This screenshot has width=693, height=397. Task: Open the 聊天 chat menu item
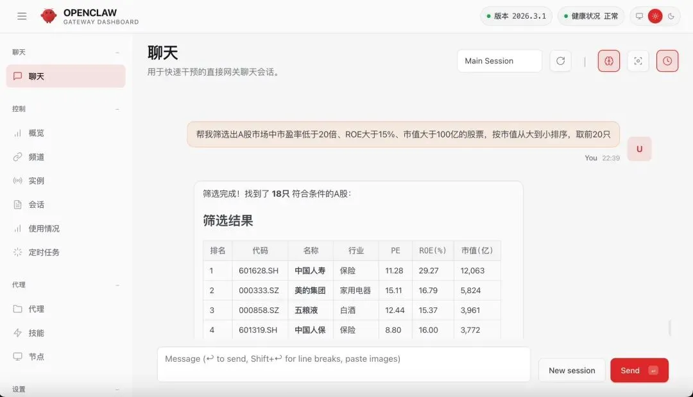pos(66,76)
